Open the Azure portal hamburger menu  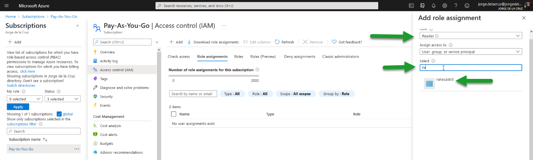(7, 6)
